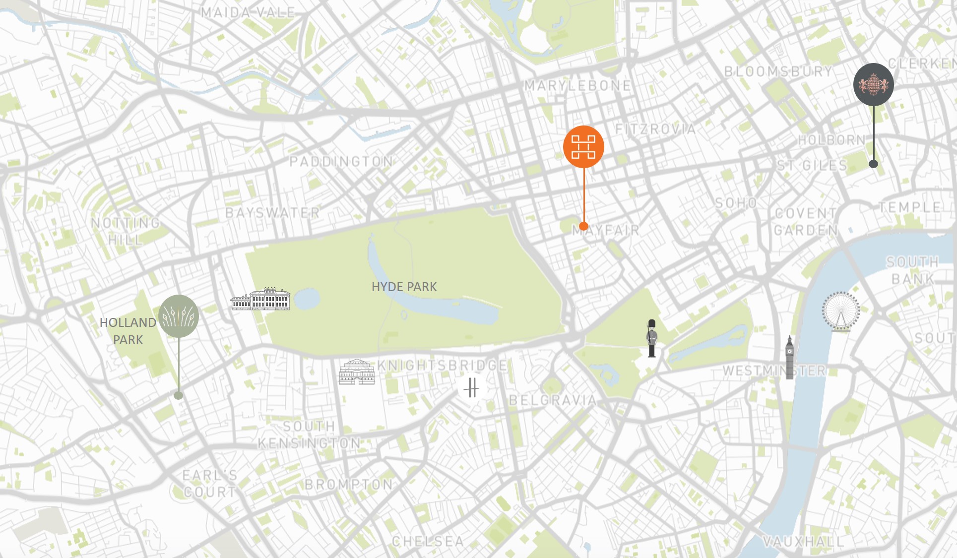Image resolution: width=957 pixels, height=558 pixels.
Task: Click the Royal Albert Hall illustration
Action: point(357,372)
